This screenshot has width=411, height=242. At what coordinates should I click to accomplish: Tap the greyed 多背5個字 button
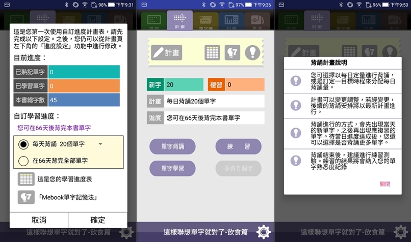tap(238, 168)
